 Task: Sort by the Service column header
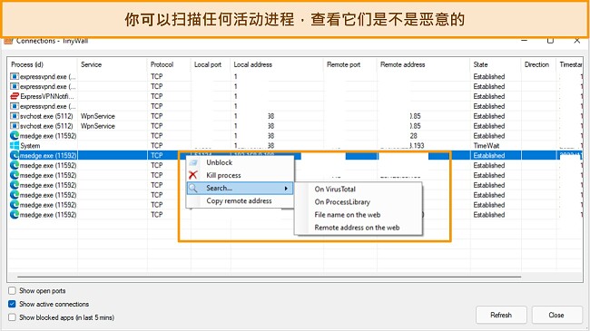pyautogui.click(x=113, y=64)
